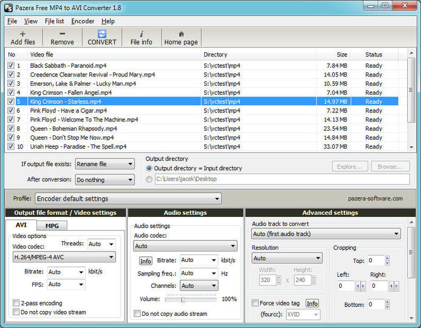Click the audio codec Info button
Screen dimensions: 421x328
point(146,261)
